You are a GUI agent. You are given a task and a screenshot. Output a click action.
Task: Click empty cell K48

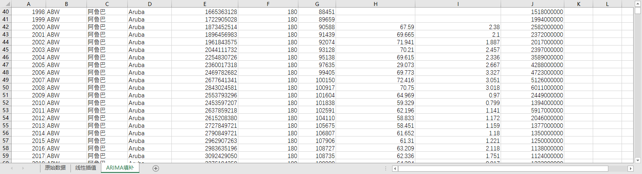(x=578, y=73)
